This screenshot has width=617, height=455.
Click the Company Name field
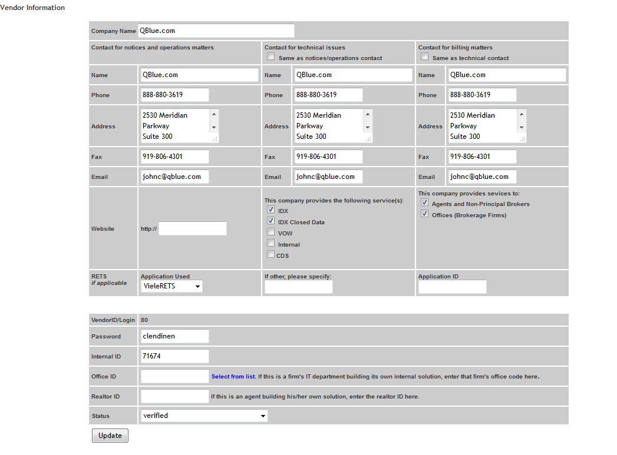tap(216, 31)
